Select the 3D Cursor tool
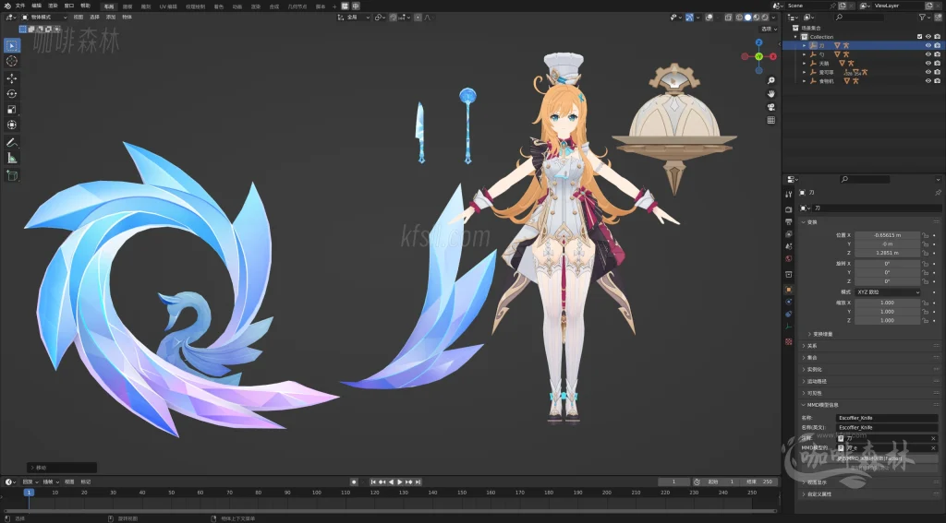This screenshot has height=523, width=946. point(11,61)
